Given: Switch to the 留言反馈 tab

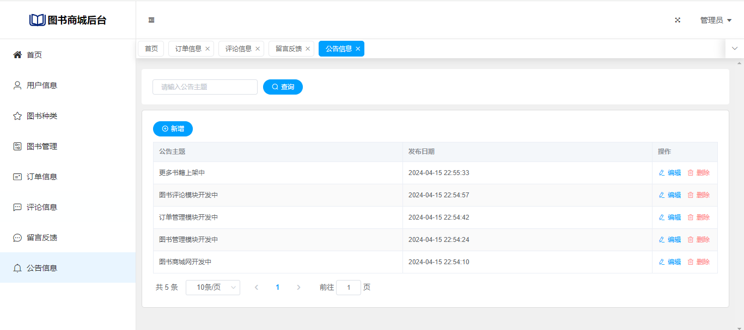Looking at the screenshot, I should coord(288,49).
